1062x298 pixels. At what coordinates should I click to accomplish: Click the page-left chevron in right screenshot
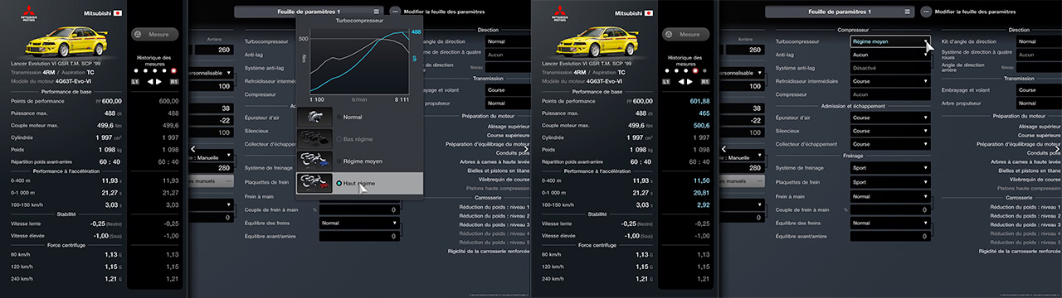point(724,149)
